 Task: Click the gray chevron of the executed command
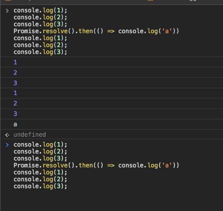tap(7, 11)
